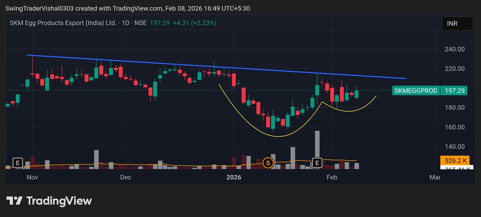Viewport: 481px width, 217px height.
Task: Click the orange 526.2 K volume label
Action: pyautogui.click(x=455, y=161)
